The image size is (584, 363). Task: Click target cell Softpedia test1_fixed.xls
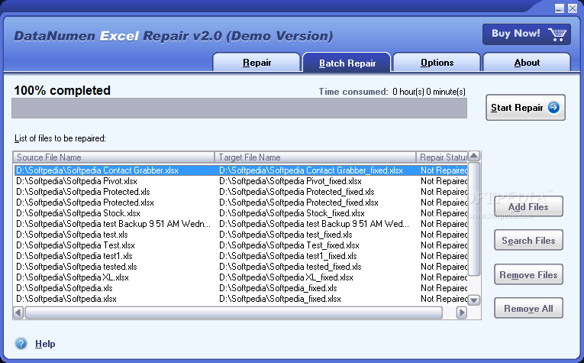tap(288, 256)
